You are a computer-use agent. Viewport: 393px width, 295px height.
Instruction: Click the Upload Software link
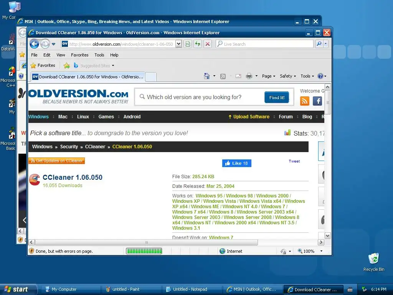point(249,117)
